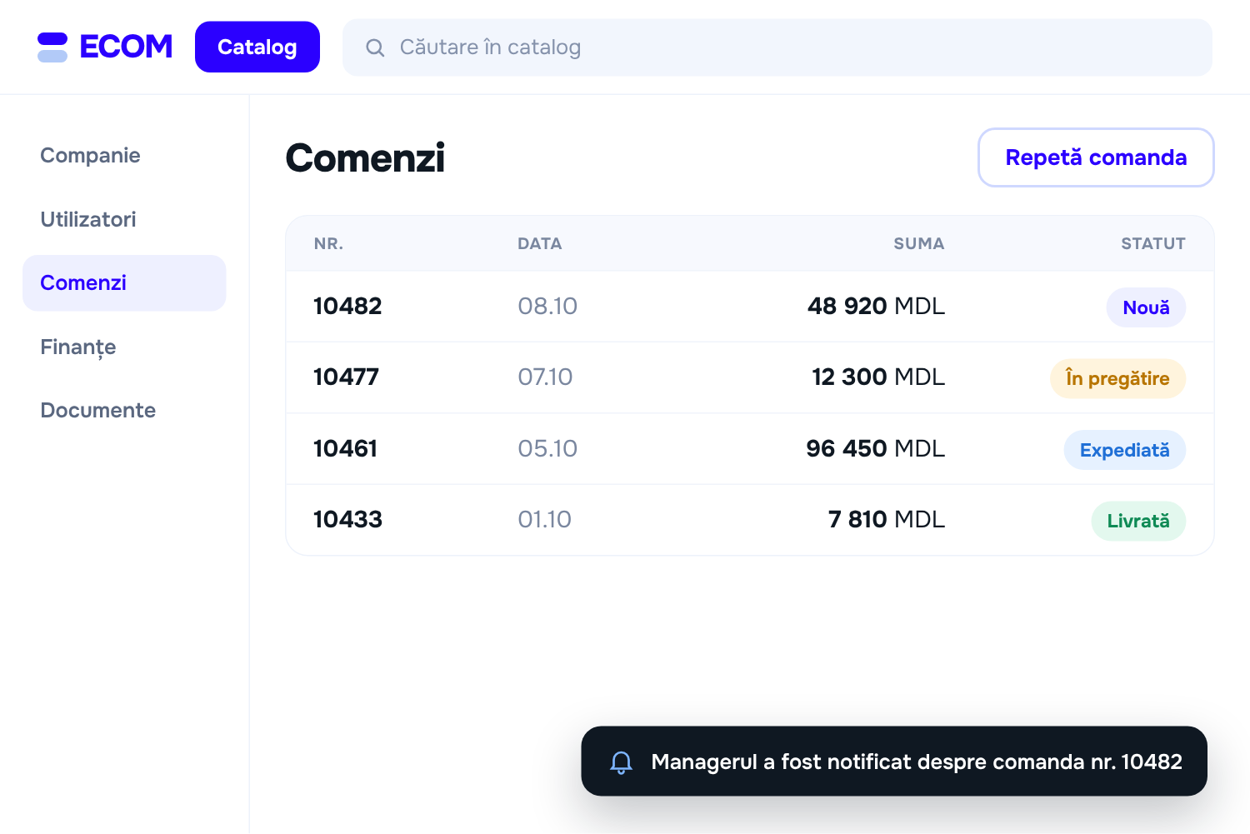This screenshot has height=834, width=1250.
Task: Click the amount 12 300 MDL
Action: coord(878,377)
